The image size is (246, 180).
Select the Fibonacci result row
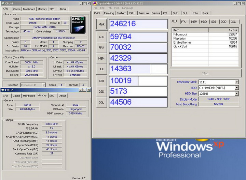(x=205, y=34)
